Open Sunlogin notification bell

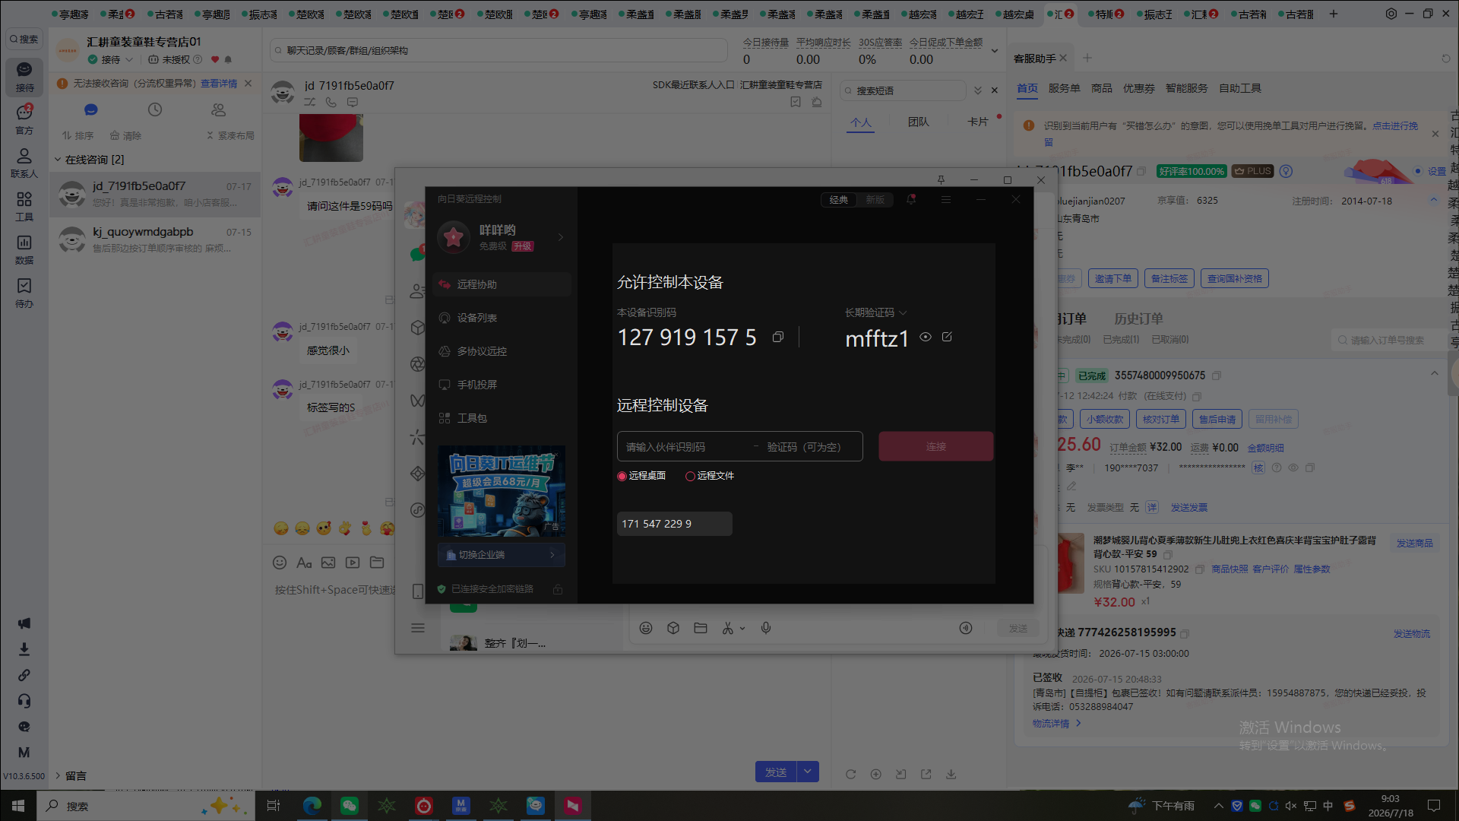[911, 199]
